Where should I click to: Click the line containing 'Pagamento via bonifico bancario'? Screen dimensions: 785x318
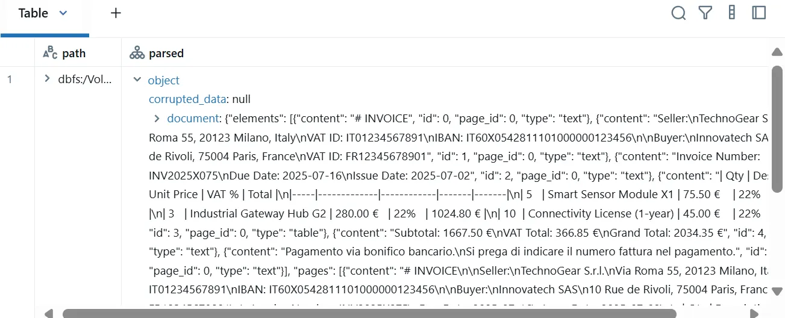[459, 252]
